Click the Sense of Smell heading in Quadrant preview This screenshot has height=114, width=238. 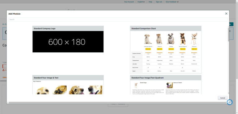(x=178, y=83)
